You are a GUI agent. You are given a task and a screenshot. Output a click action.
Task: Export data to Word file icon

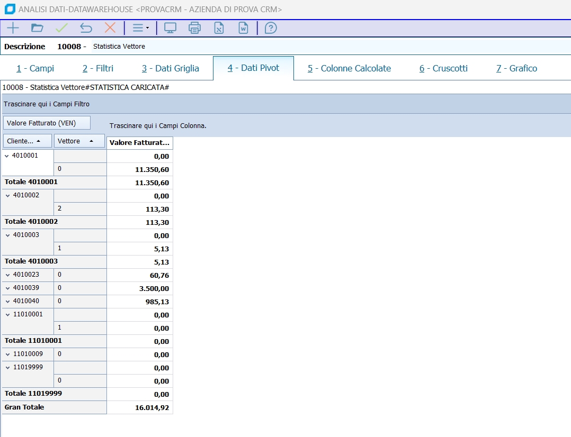(x=243, y=28)
